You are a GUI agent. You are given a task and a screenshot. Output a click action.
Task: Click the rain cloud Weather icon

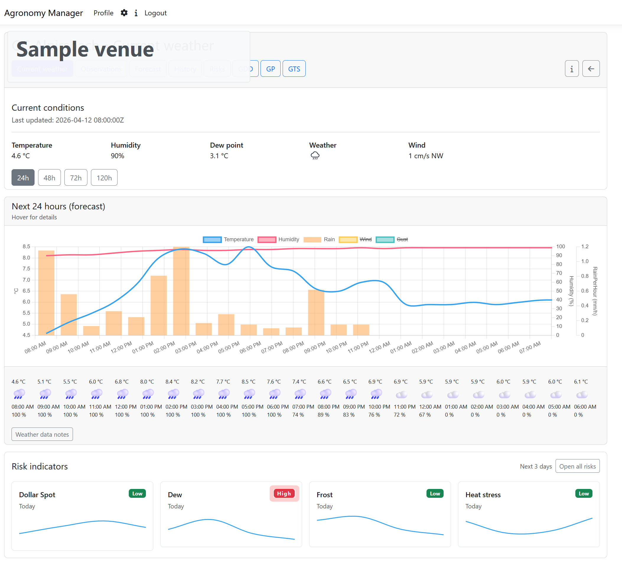coord(315,156)
